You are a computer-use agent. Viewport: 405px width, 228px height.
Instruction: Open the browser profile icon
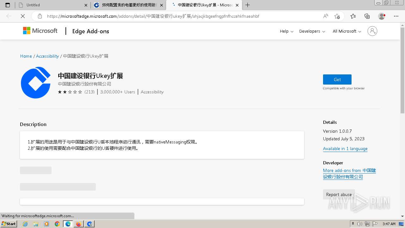[x=382, y=16]
